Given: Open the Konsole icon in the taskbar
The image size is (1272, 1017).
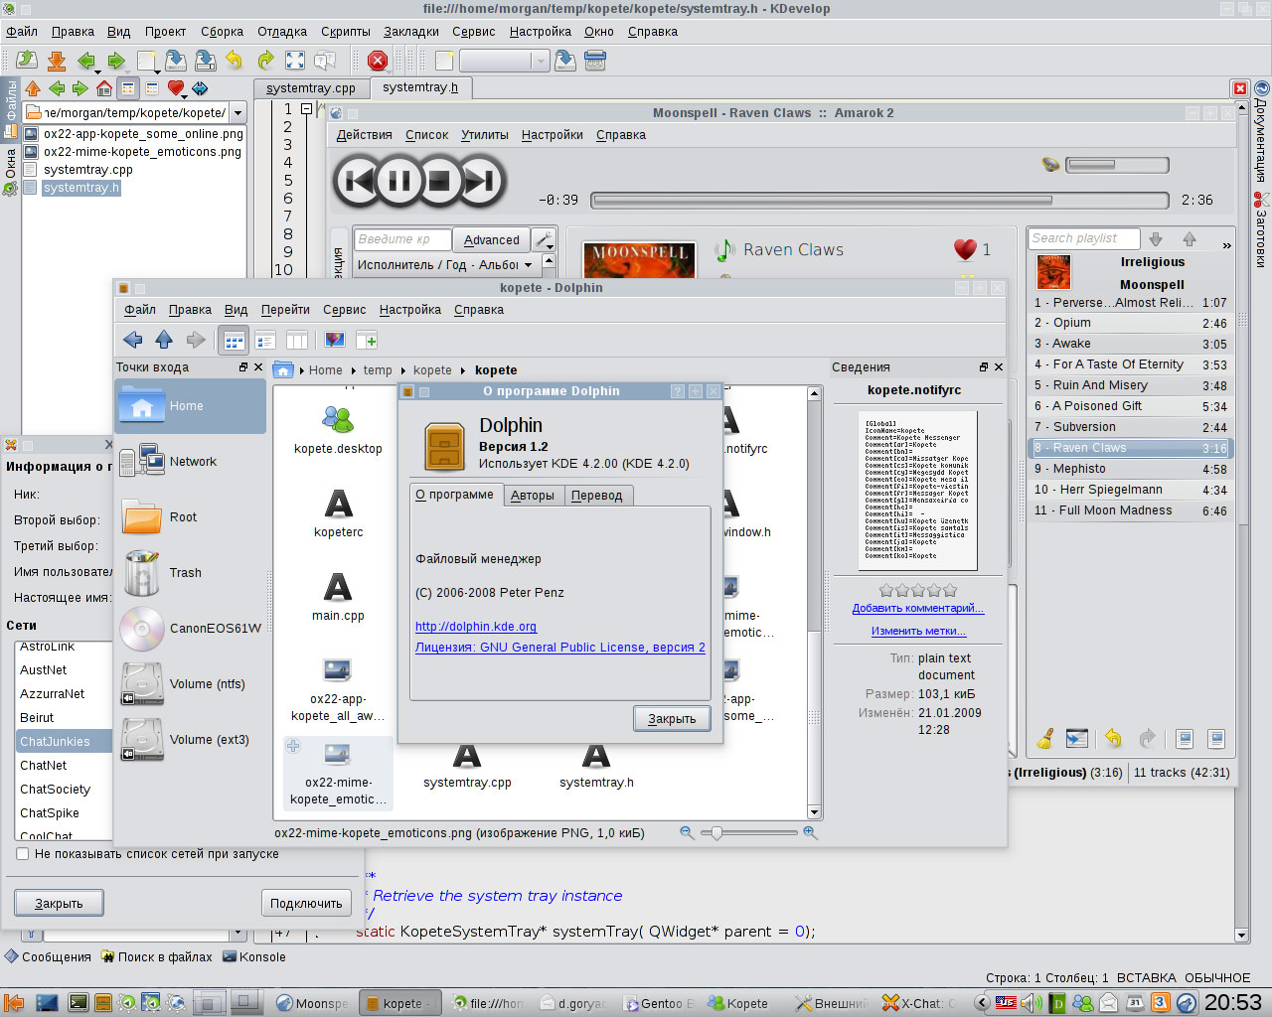Looking at the screenshot, I should [78, 1003].
